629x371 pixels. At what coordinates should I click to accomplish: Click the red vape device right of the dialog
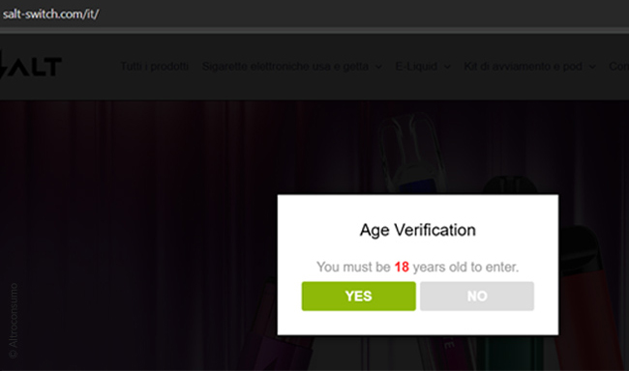[591, 297]
